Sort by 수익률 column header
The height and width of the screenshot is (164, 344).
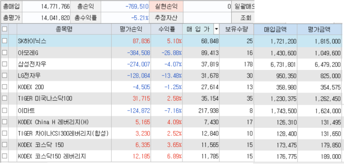tap(166, 29)
